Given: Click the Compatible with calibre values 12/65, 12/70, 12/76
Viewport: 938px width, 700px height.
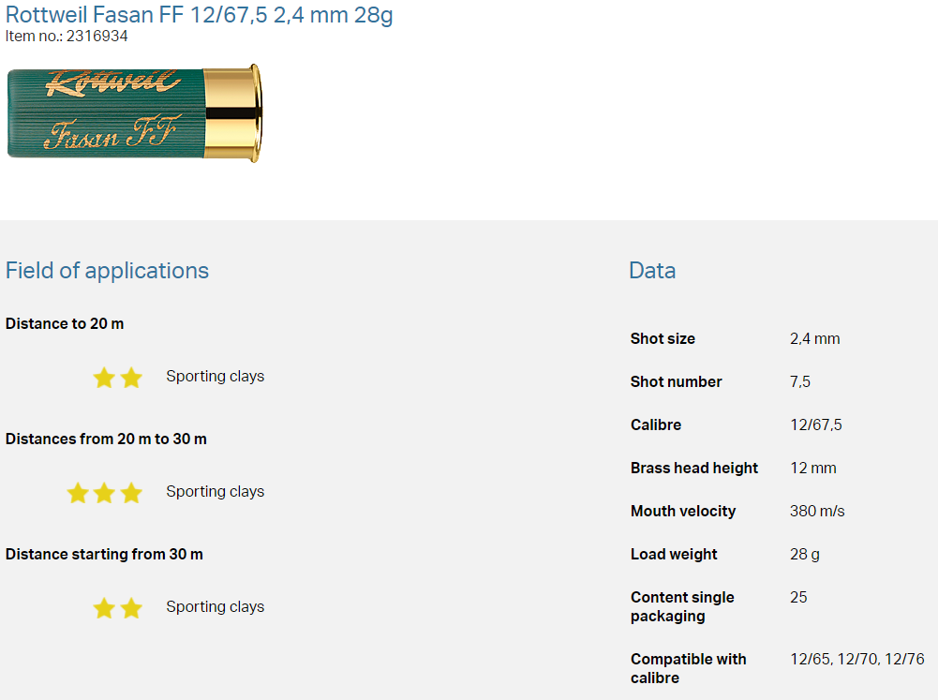Looking at the screenshot, I should (856, 659).
